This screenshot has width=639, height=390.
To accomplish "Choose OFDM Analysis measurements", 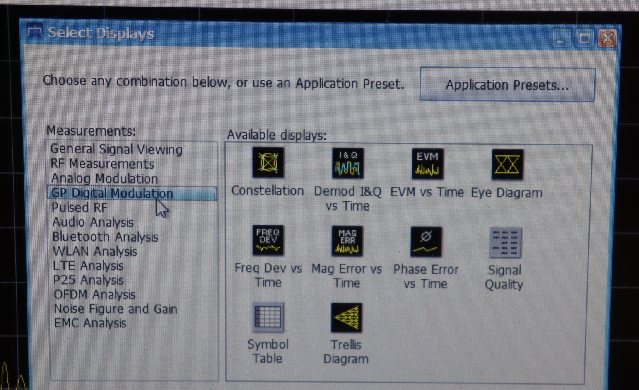I will 95,295.
